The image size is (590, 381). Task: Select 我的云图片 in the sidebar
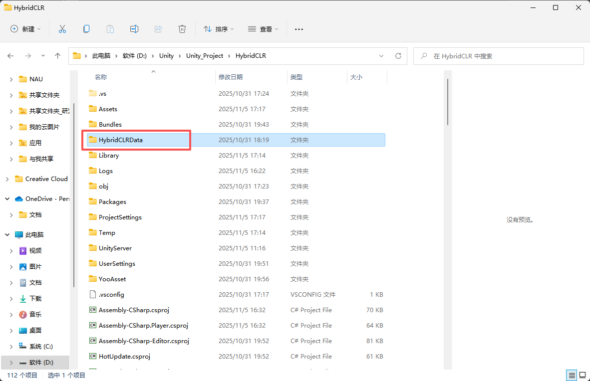click(x=44, y=127)
